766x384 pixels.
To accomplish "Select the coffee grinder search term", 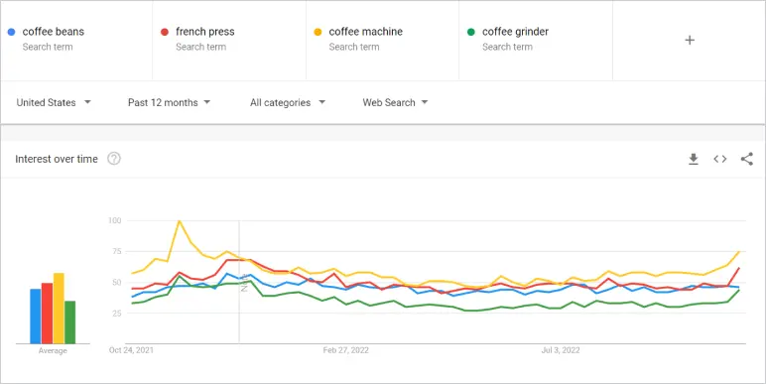I will tap(515, 32).
